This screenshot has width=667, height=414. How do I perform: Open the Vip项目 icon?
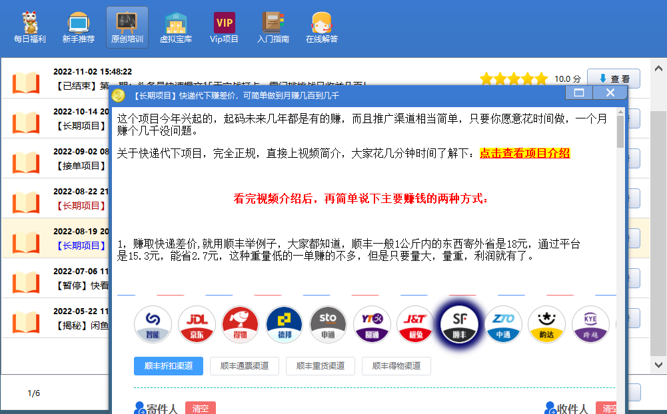click(x=224, y=23)
